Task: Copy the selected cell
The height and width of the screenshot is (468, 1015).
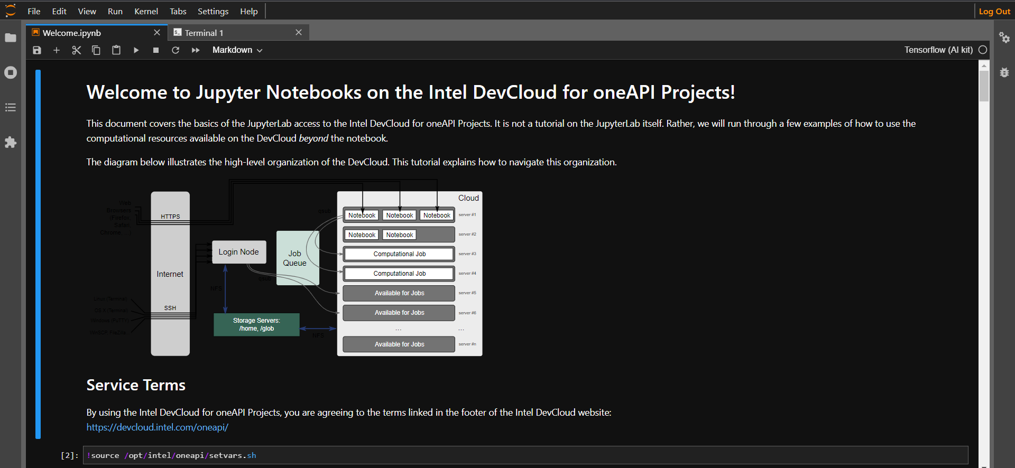Action: (x=96, y=50)
